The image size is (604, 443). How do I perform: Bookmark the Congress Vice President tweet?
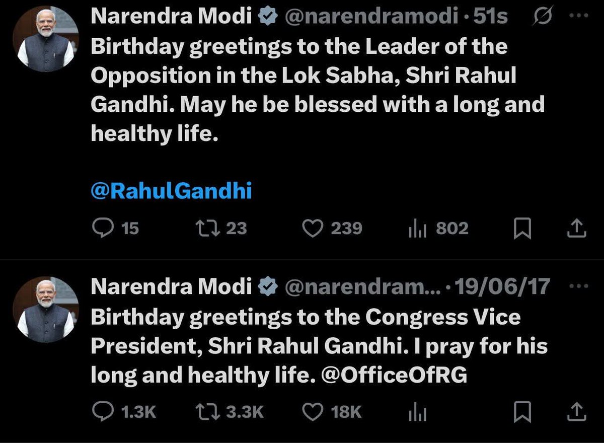coord(523,413)
